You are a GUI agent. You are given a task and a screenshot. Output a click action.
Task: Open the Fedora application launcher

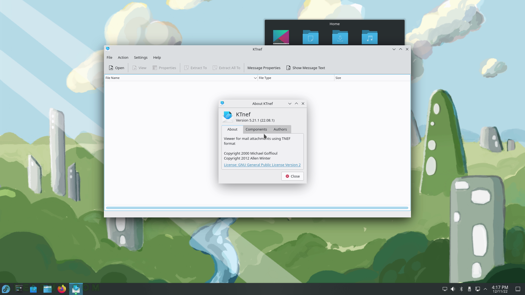(6, 289)
